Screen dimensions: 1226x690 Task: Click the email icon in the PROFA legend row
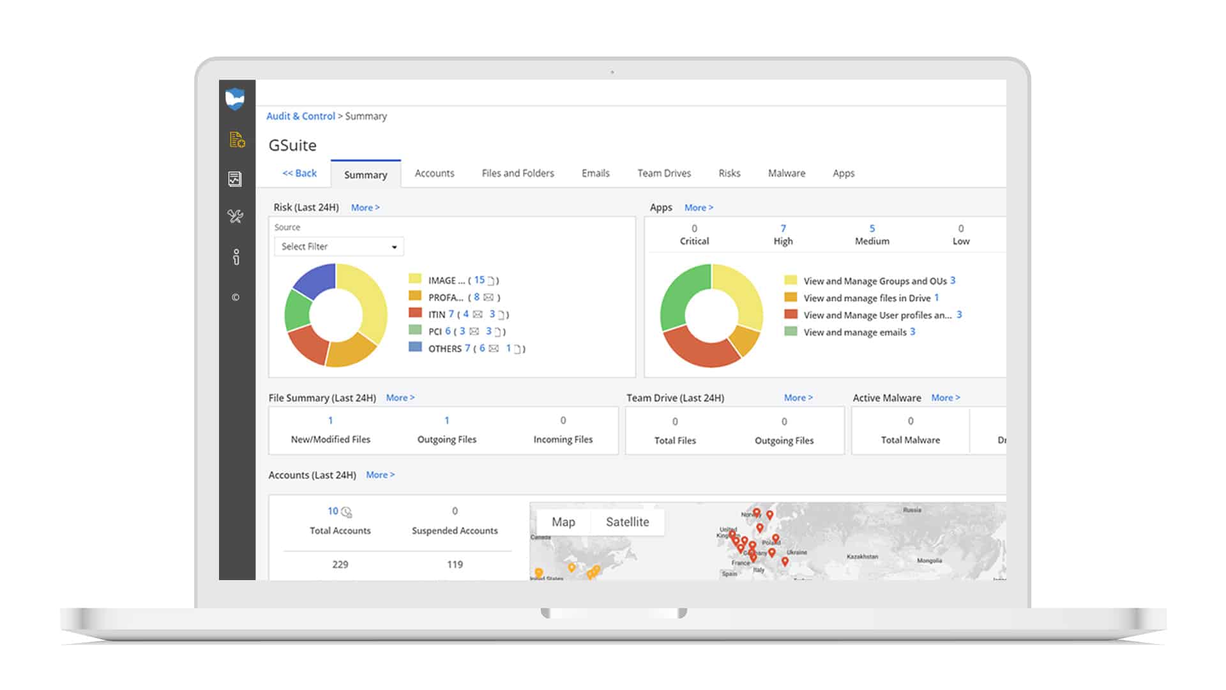488,297
